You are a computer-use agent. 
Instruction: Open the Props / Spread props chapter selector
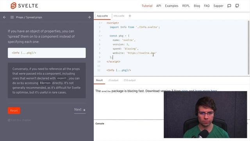[x=29, y=17]
